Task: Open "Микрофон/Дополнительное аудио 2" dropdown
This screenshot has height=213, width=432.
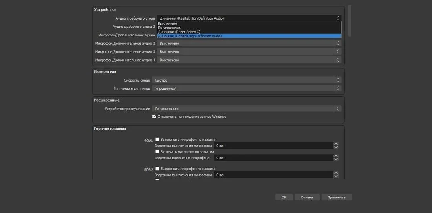Action: click(249, 43)
